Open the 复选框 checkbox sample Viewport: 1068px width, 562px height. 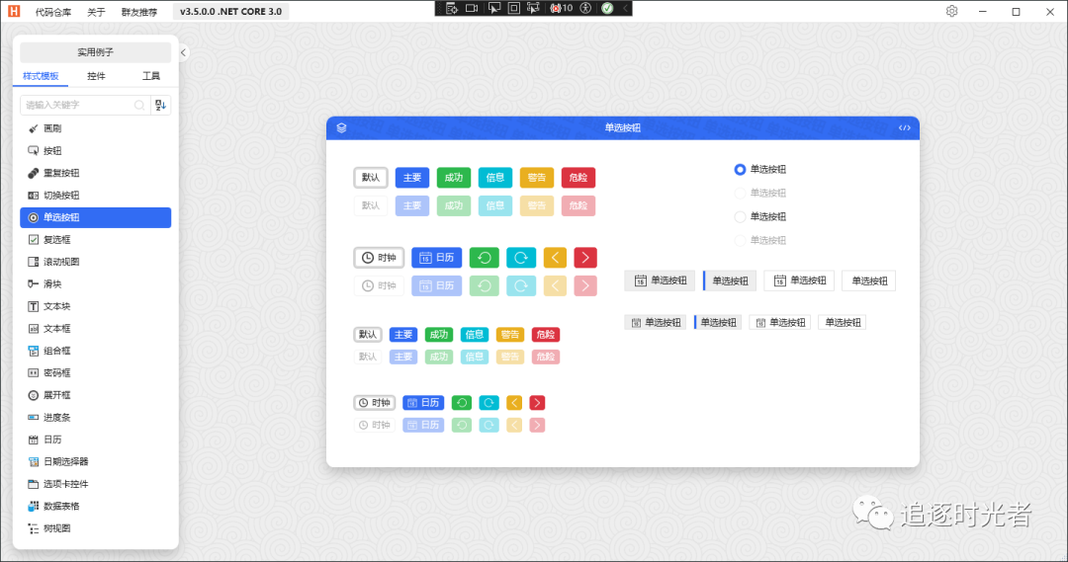95,239
